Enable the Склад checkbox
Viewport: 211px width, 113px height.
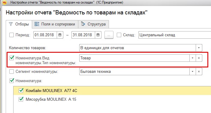click(x=119, y=35)
